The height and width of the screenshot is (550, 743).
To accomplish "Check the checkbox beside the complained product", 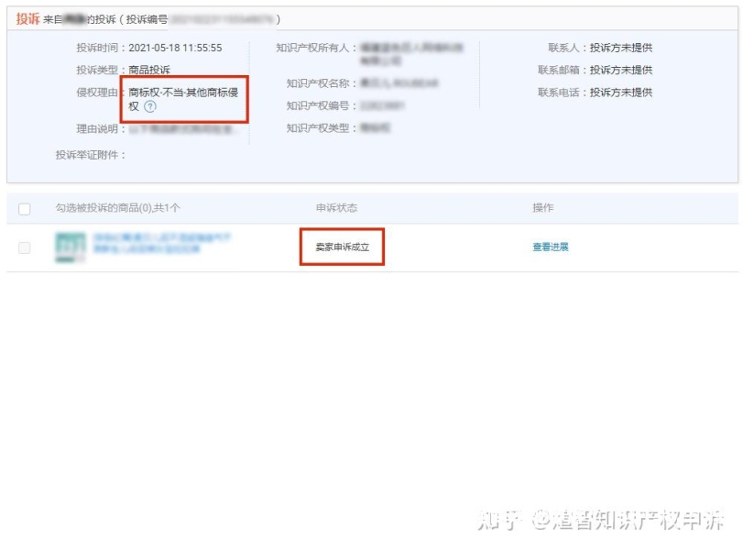I will click(25, 247).
